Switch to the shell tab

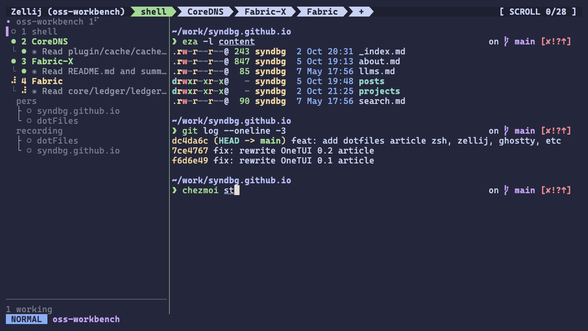pos(154,12)
